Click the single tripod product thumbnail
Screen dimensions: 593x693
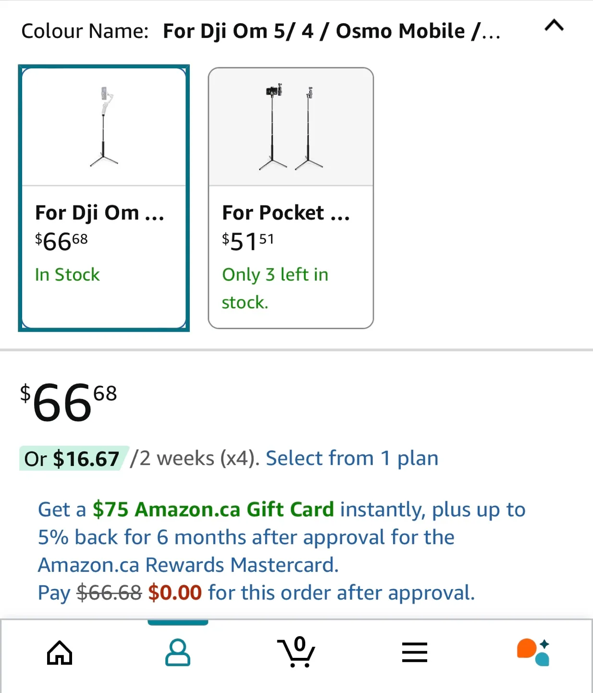click(104, 127)
